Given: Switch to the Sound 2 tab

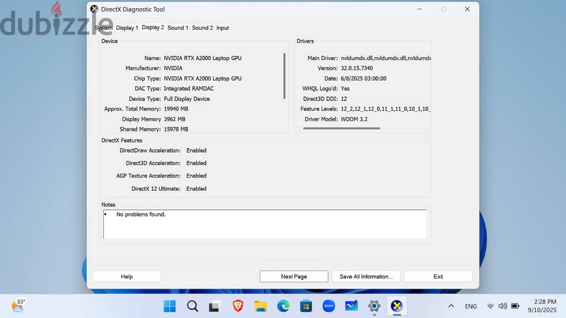Looking at the screenshot, I should tap(202, 28).
